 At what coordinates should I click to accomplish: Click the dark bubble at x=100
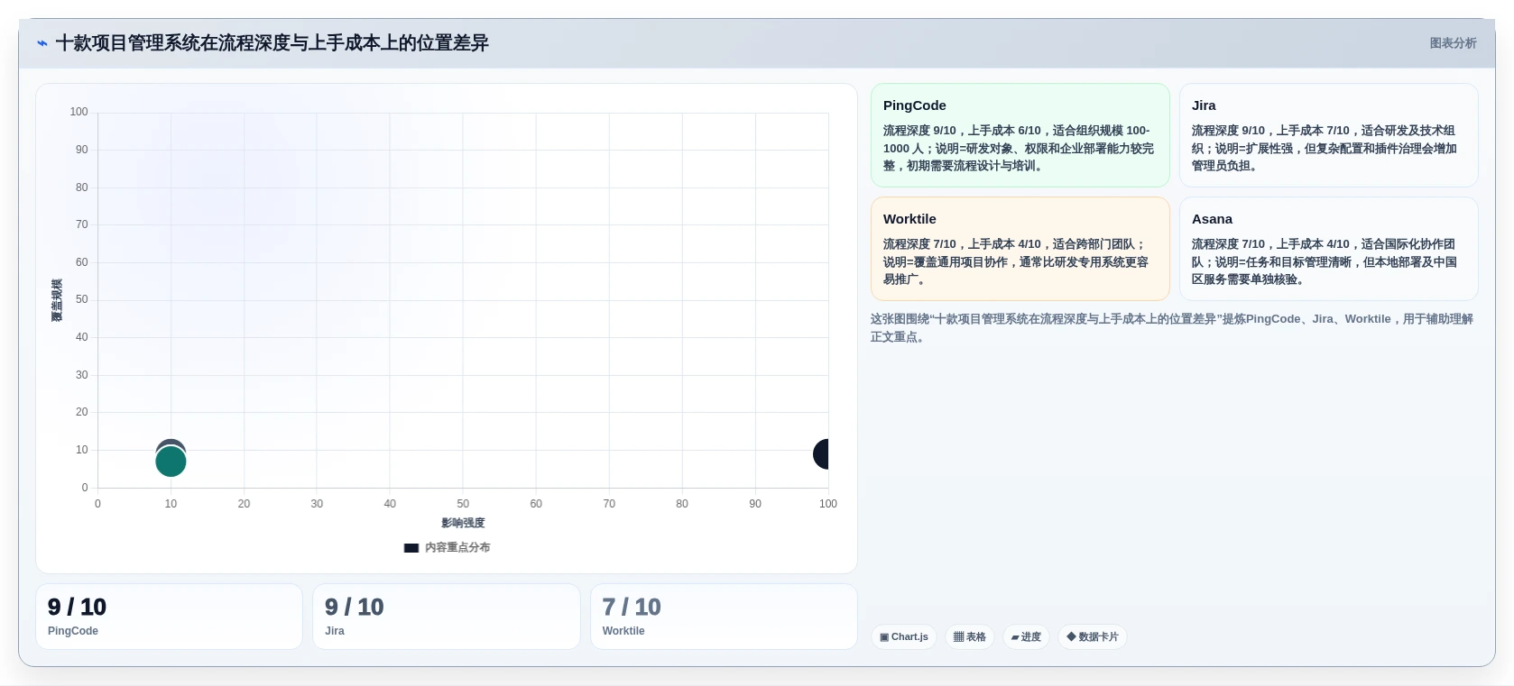tap(821, 454)
